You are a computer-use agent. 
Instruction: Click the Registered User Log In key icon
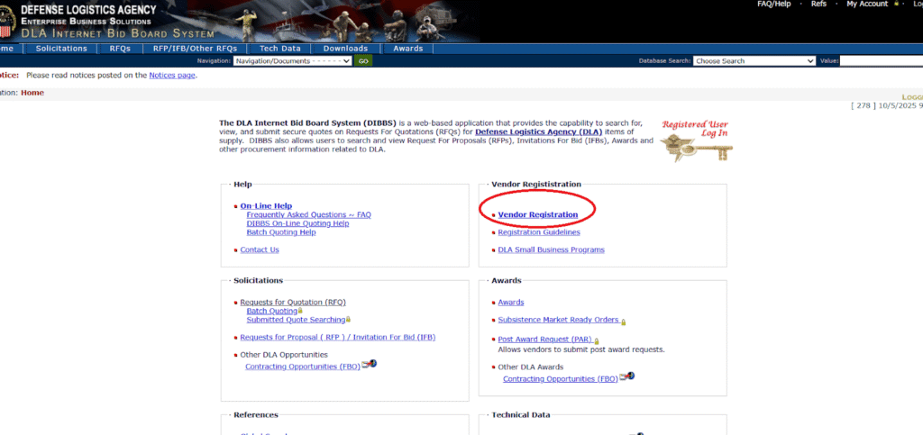click(x=696, y=148)
